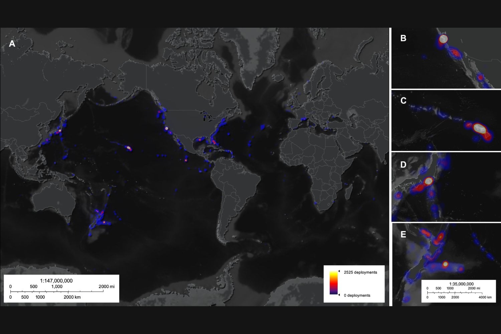Select the yellow-ringed hotspot in panel E
The width and height of the screenshot is (501, 334).
tap(445, 264)
